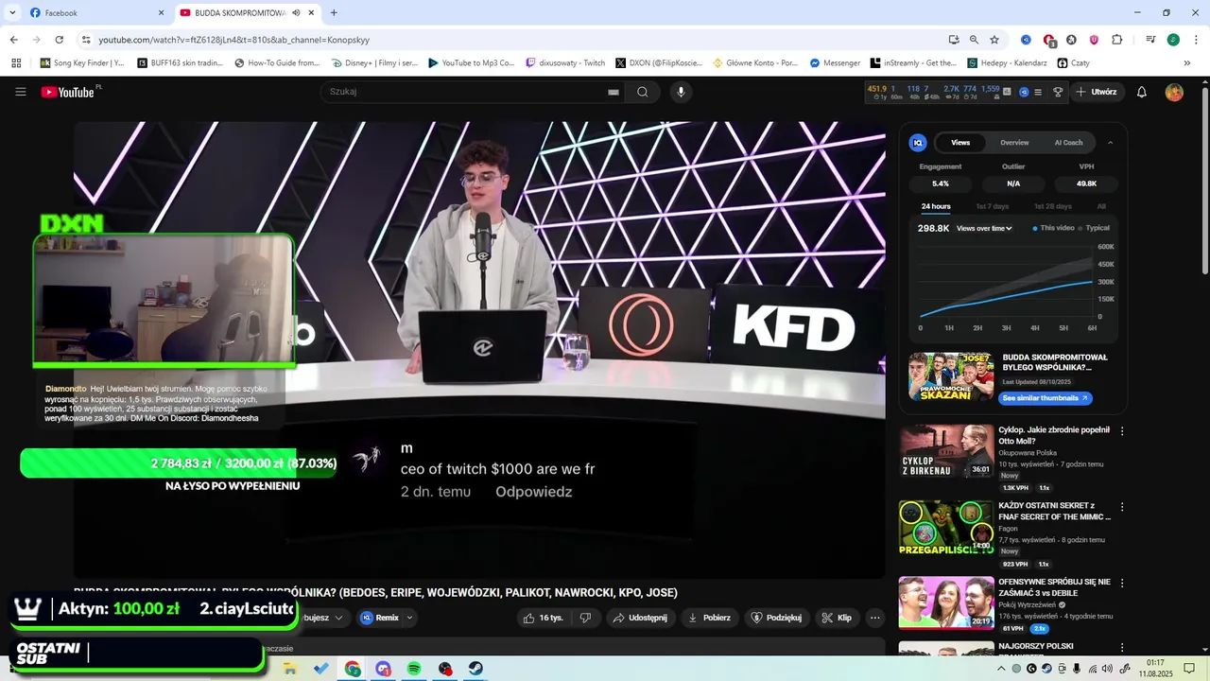Click install app icon in address bar
The height and width of the screenshot is (681, 1210).
coord(954,40)
